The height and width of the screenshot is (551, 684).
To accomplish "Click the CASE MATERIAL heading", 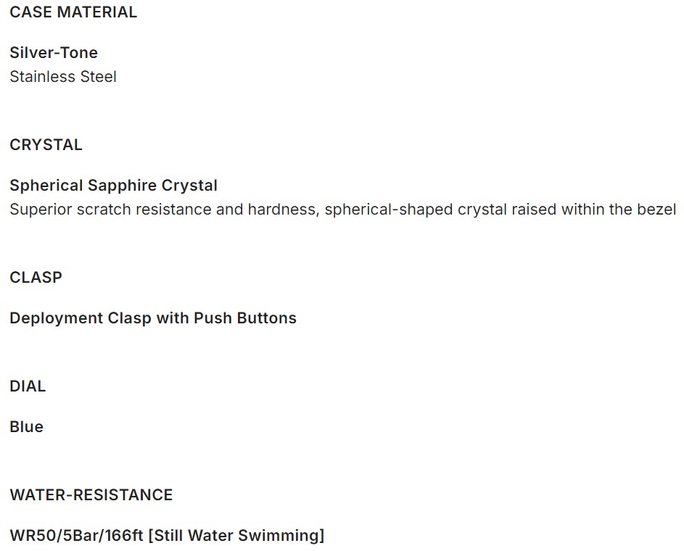I will pos(73,12).
